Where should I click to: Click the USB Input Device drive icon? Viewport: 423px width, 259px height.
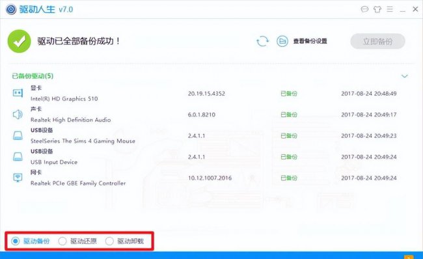(18, 156)
